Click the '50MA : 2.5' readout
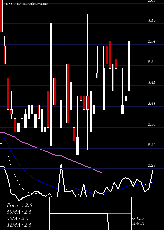 point(19,212)
